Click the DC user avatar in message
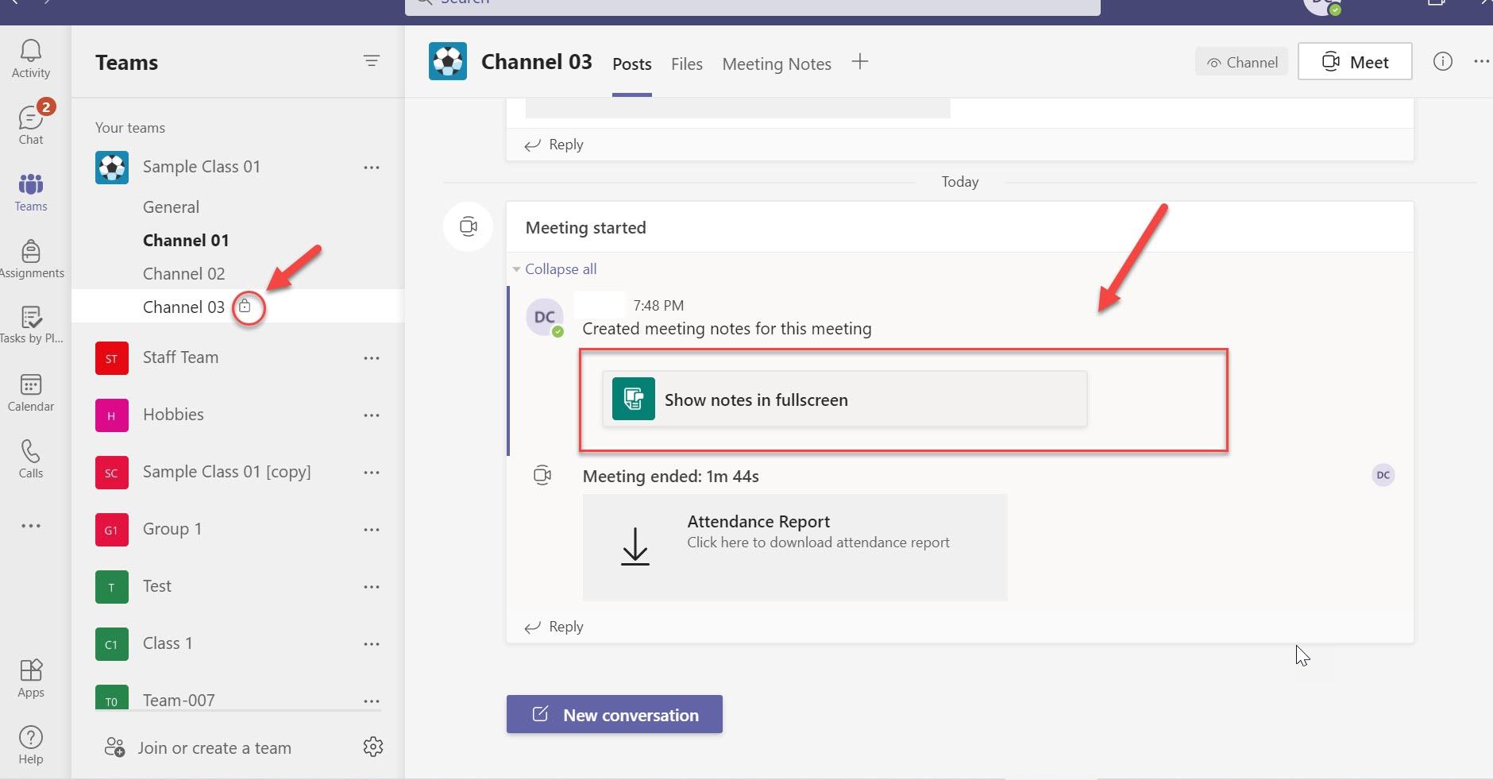 545,317
